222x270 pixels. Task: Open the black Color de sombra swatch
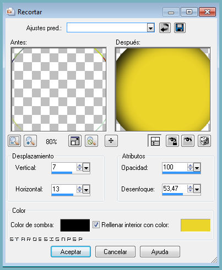[75, 225]
